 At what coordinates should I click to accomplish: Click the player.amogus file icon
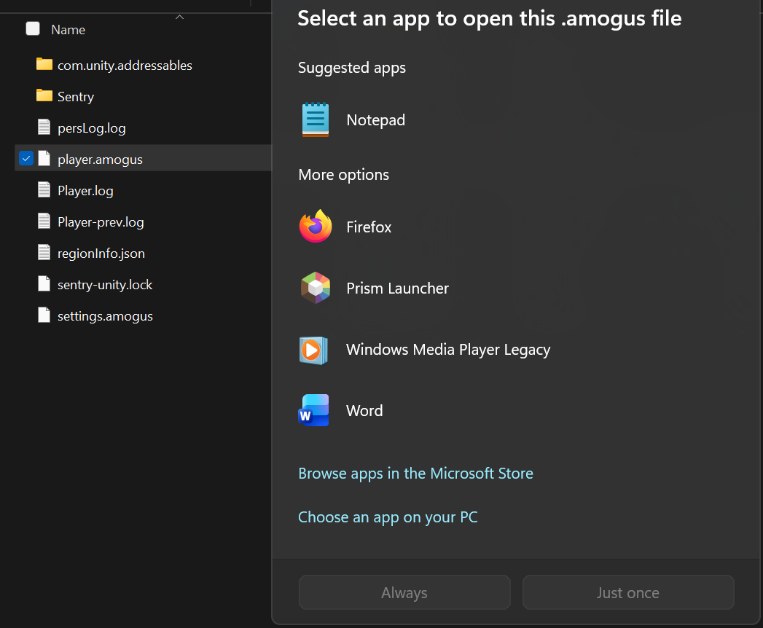click(x=44, y=158)
